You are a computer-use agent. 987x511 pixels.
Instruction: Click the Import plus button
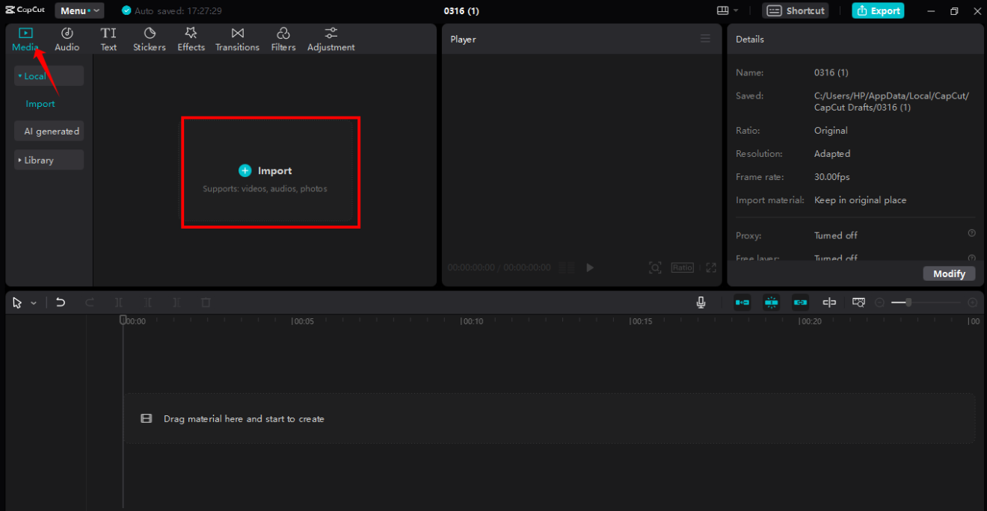[245, 170]
